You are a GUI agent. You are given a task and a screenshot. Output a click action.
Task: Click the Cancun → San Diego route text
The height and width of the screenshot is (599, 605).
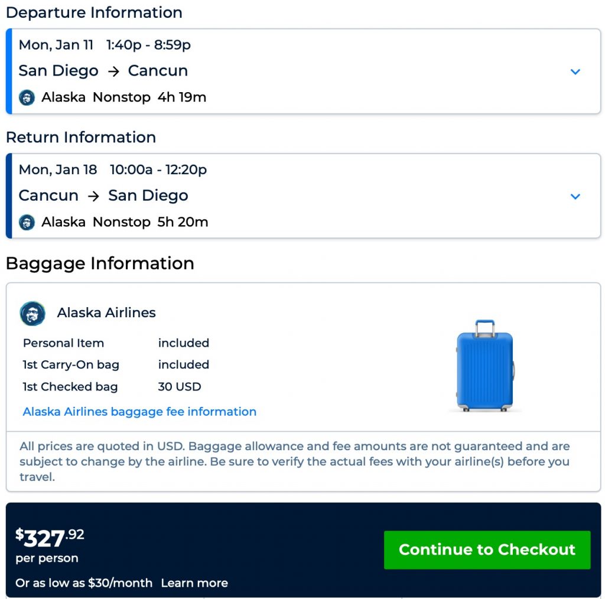point(103,196)
